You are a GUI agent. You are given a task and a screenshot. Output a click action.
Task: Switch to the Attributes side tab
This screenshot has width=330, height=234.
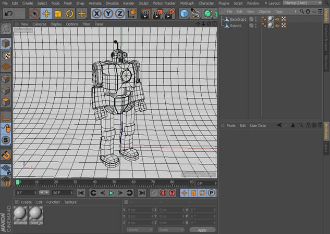tap(326, 132)
